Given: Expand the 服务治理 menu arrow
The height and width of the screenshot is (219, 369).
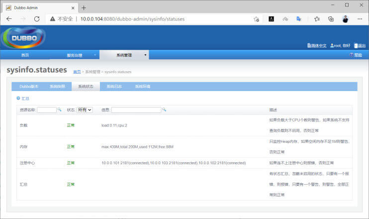Looking at the screenshot, I should [95, 55].
